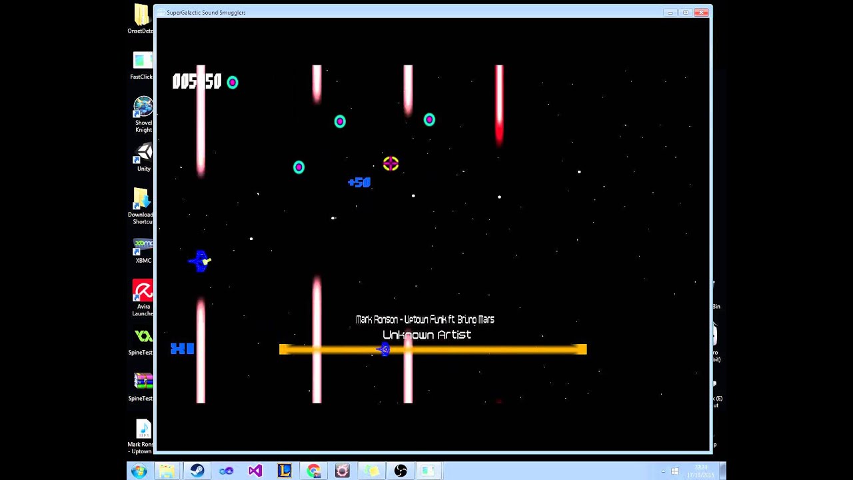Click the taskbar icon right of OBS
The image size is (853, 480).
click(428, 471)
